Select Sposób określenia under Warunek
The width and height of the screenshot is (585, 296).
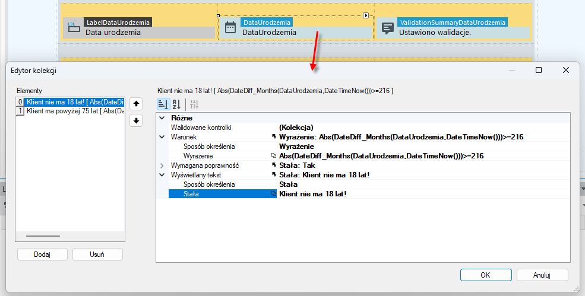click(209, 147)
